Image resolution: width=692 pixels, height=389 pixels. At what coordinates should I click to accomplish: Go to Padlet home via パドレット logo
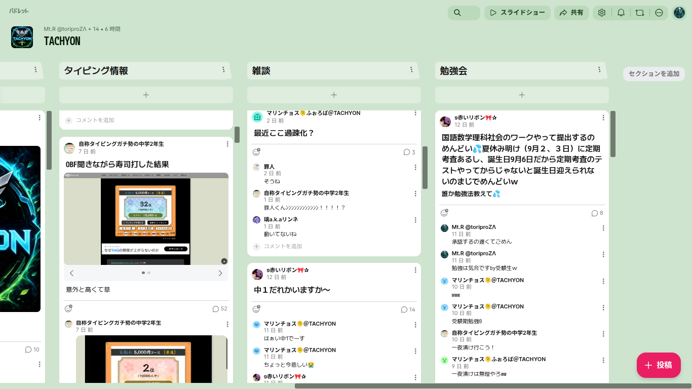19,11
